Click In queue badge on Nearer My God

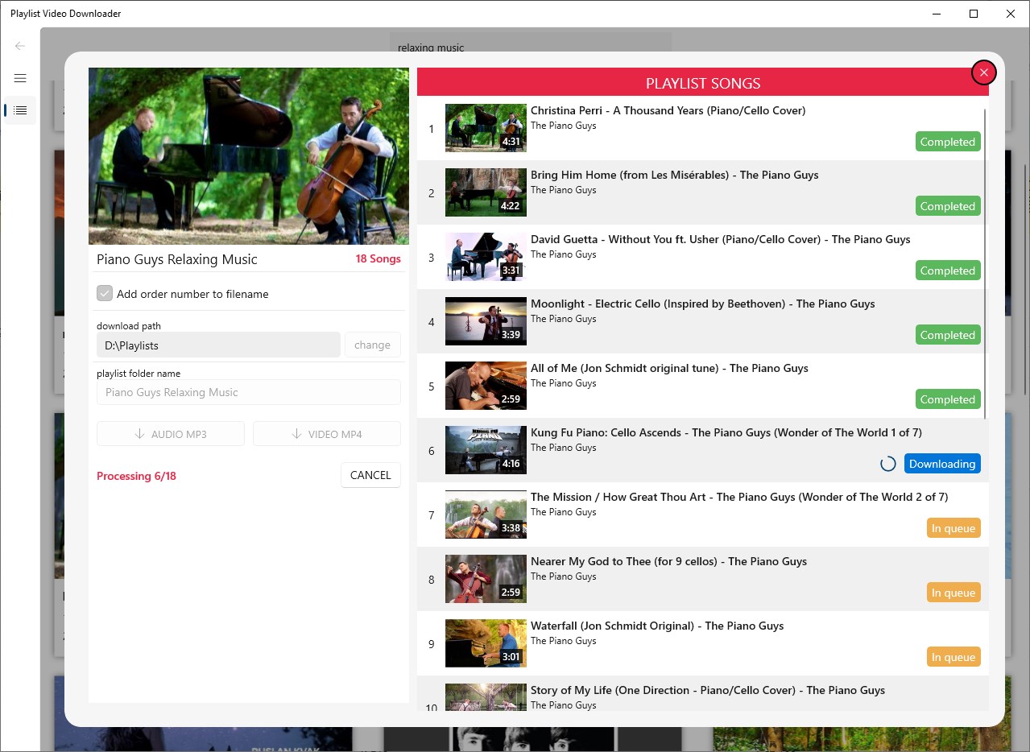[953, 593]
